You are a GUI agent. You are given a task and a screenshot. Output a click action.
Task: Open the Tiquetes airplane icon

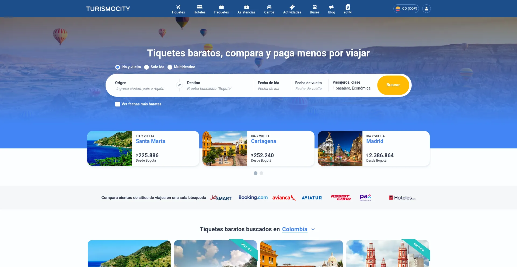click(x=178, y=7)
